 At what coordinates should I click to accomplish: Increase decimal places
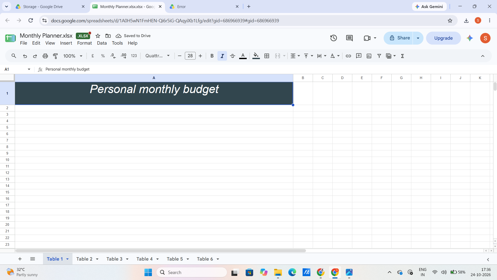coord(123,56)
